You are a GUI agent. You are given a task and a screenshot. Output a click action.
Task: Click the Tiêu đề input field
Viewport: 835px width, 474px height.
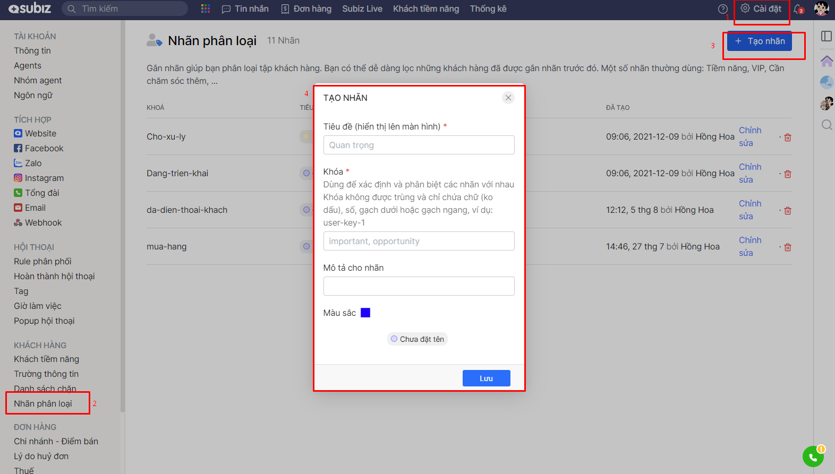pos(419,145)
